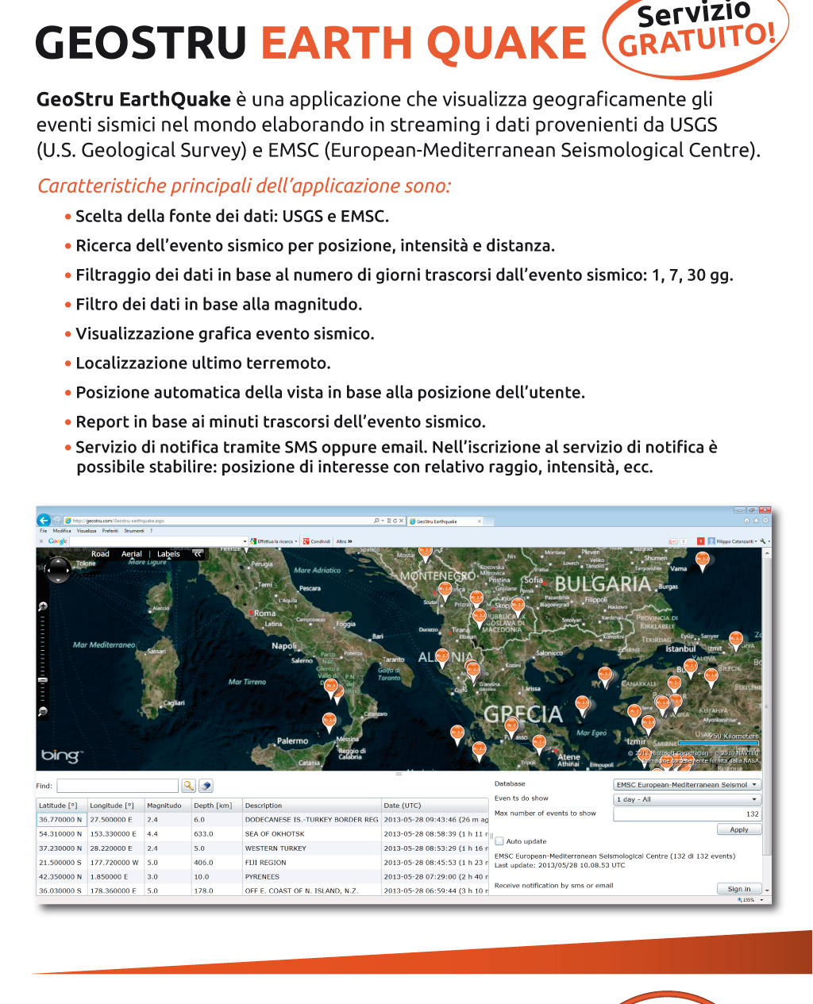Collapse the map style bar with double chevron

[198, 554]
